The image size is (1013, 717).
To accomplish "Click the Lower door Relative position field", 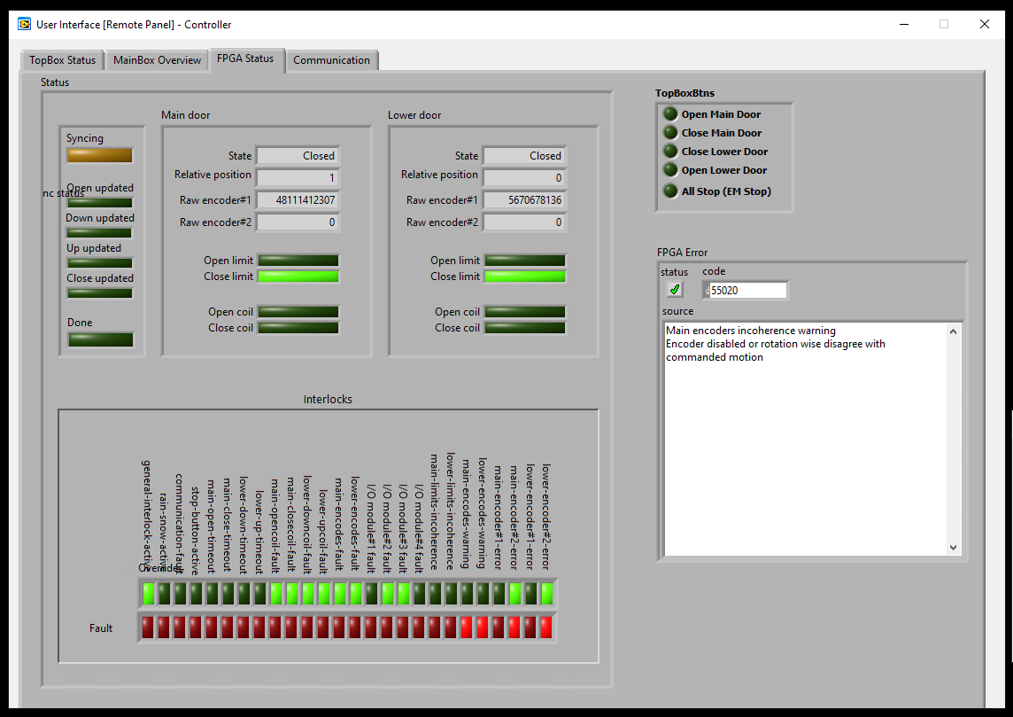I will tap(525, 178).
